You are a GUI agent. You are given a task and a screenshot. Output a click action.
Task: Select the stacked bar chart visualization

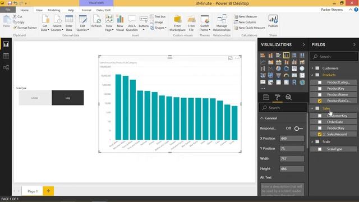tap(263, 55)
